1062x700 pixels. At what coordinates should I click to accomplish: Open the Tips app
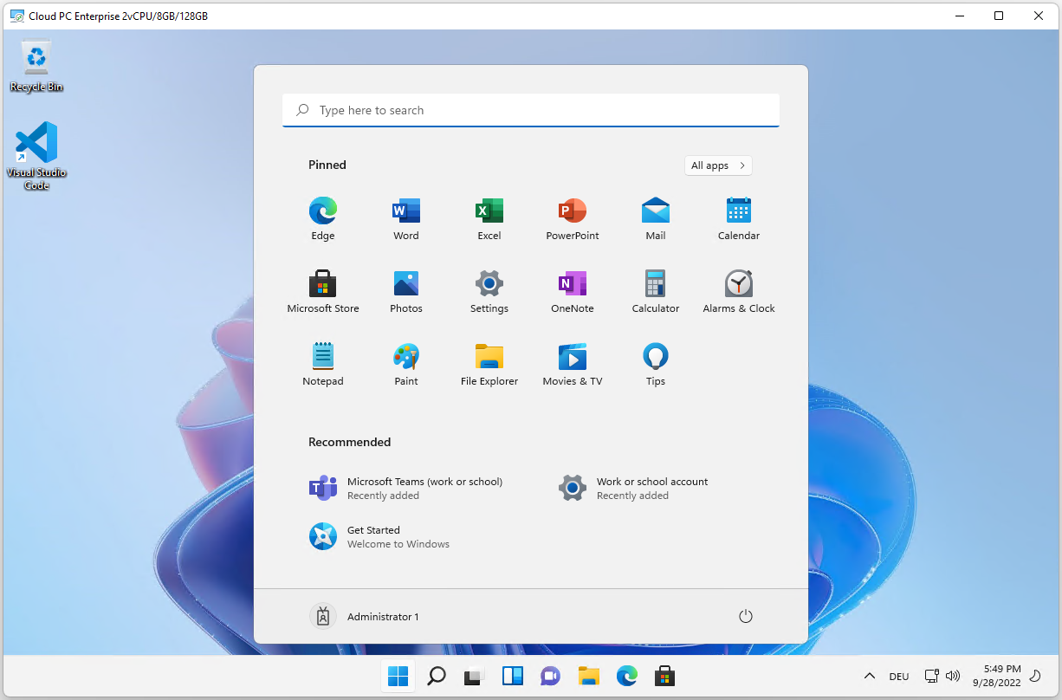(656, 364)
